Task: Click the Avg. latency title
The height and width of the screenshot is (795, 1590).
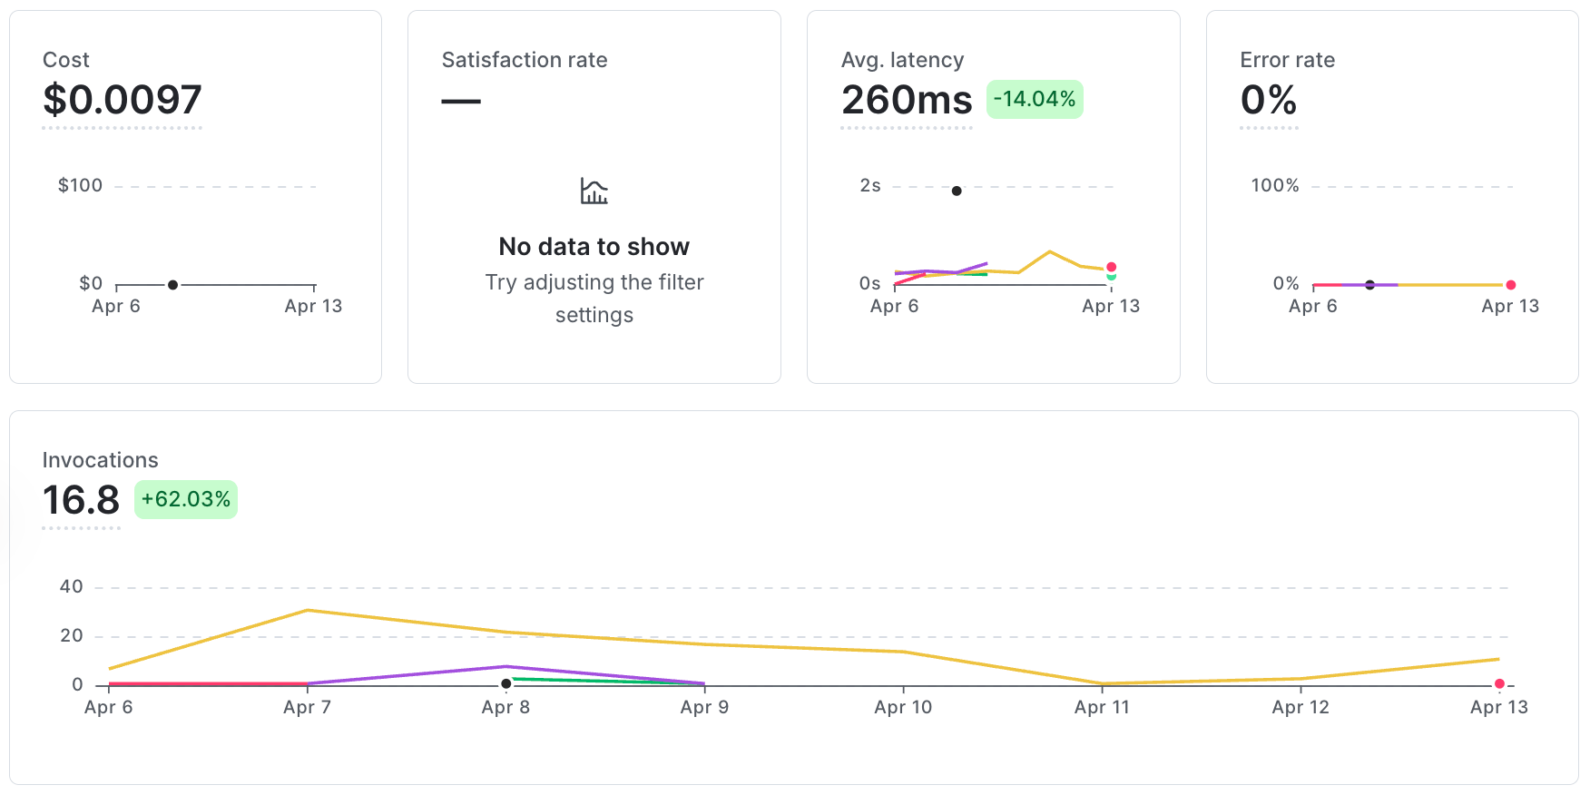Action: click(902, 60)
